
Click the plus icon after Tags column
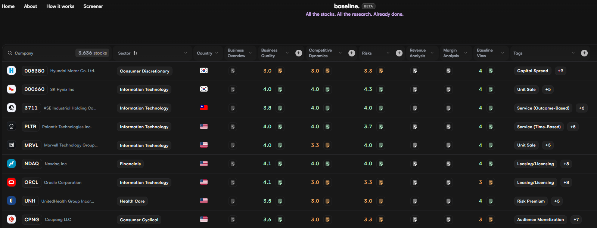point(584,53)
